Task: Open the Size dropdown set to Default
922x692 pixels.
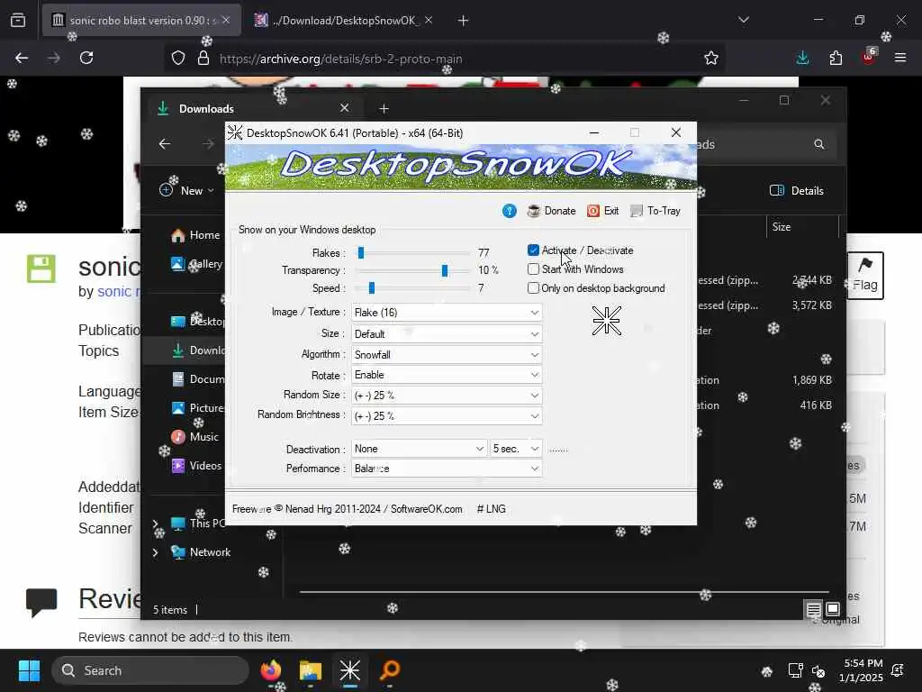Action: point(447,333)
